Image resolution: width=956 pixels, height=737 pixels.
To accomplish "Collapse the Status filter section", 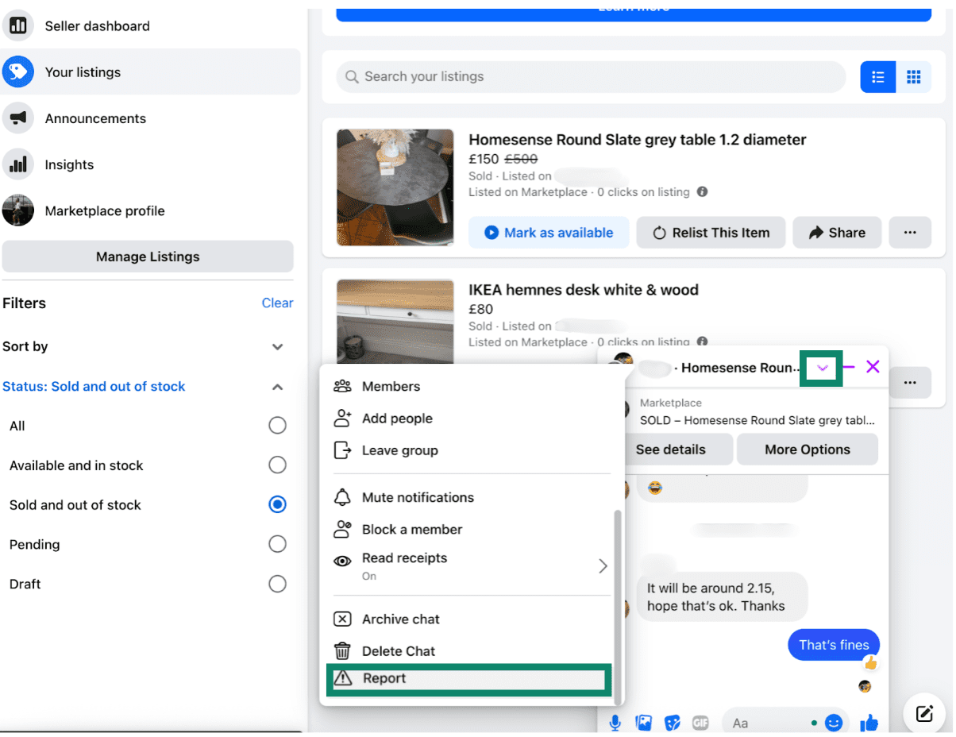I will pyautogui.click(x=277, y=387).
